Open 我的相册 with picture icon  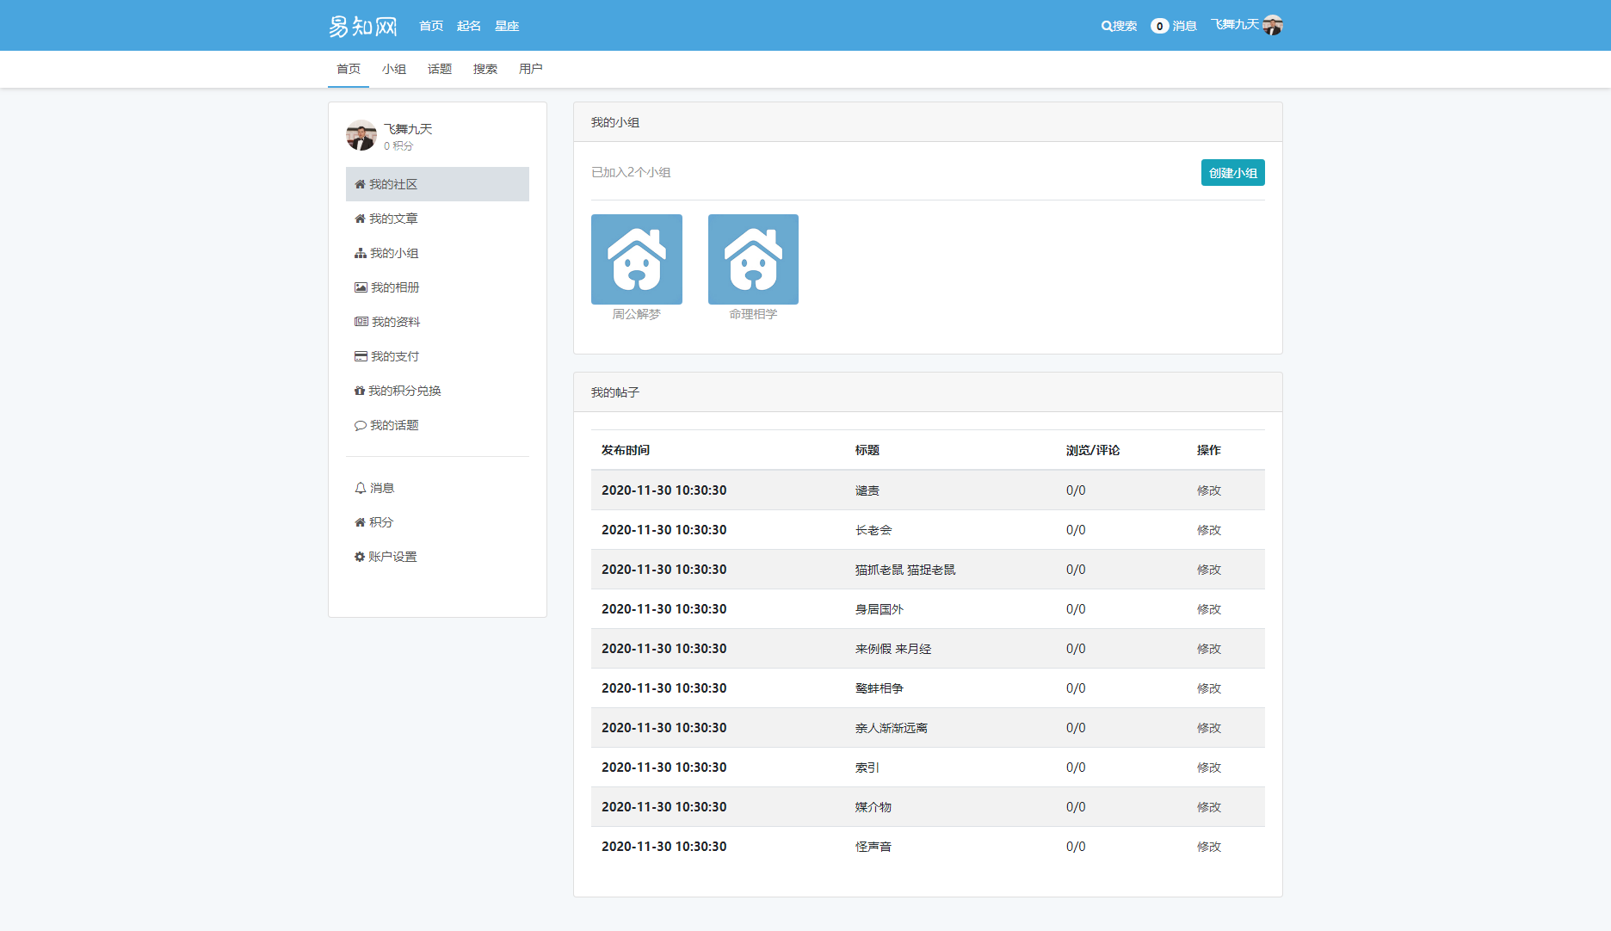tap(386, 287)
